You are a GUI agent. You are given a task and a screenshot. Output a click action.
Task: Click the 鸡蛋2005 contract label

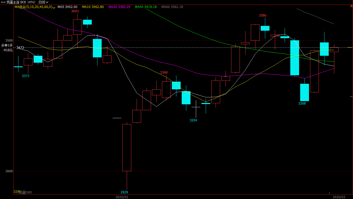(26, 192)
